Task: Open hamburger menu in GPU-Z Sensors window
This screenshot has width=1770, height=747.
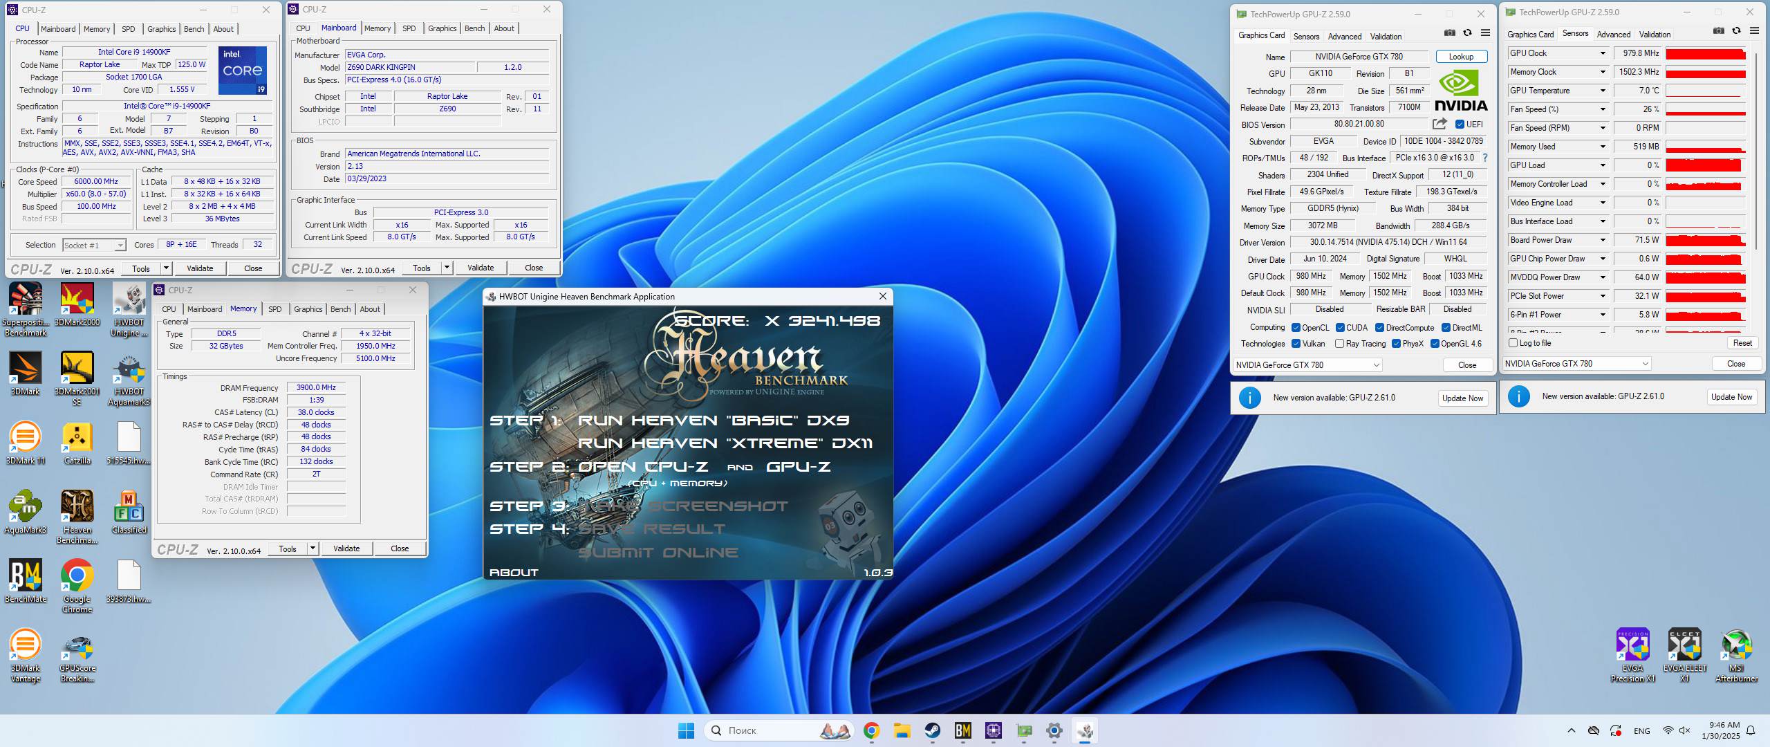Action: pos(1754,30)
